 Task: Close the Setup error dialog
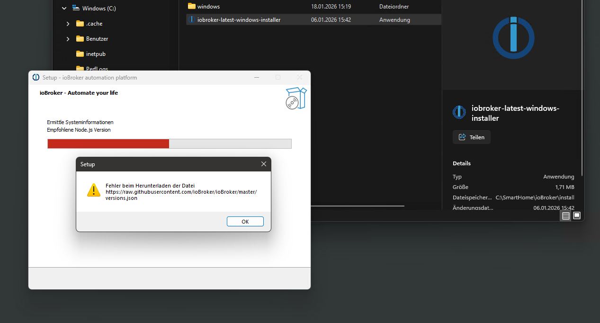point(264,164)
